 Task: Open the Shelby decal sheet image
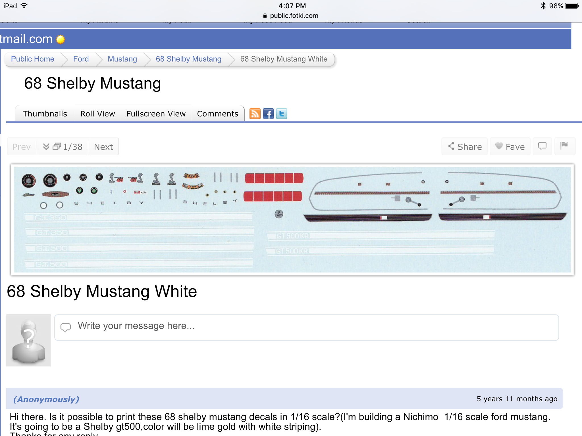coord(292,220)
